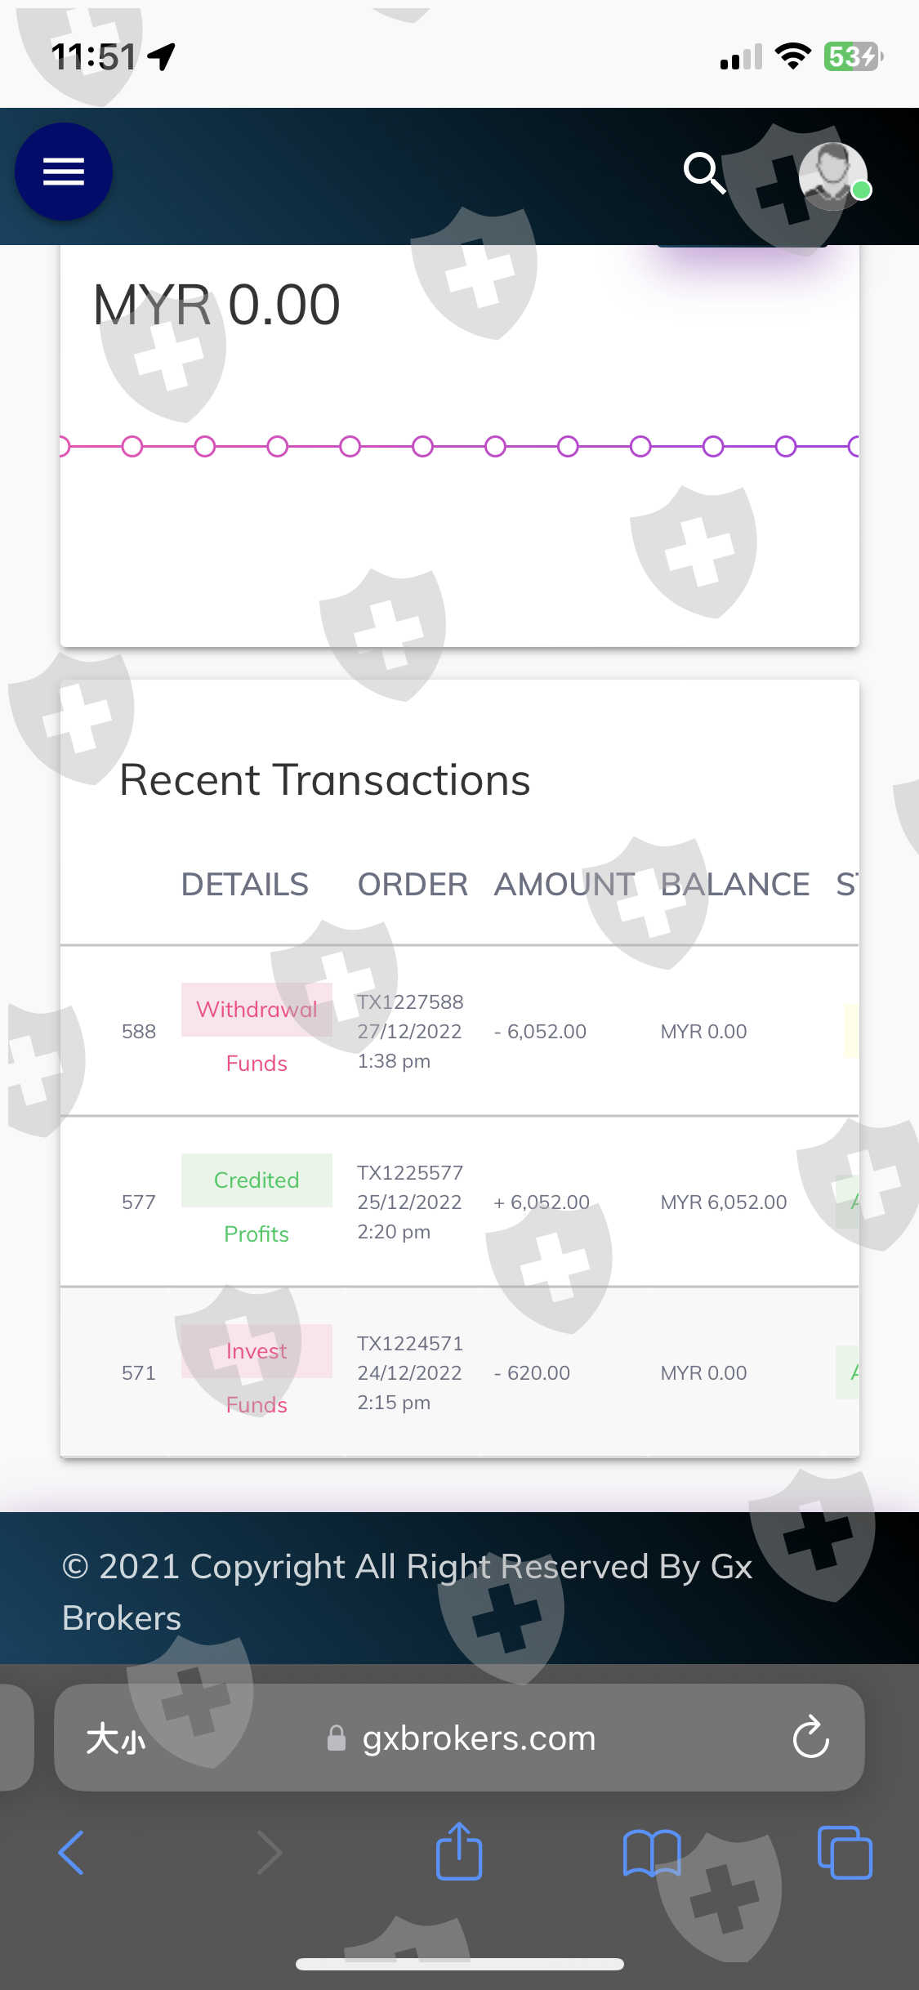Tap order TX1227588 in the transactions
This screenshot has width=919, height=1990.
[410, 1002]
